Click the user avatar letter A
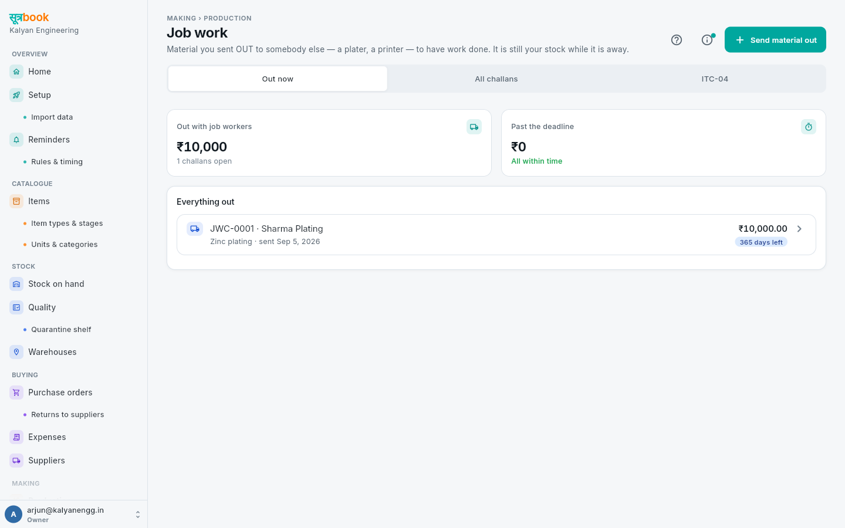The width and height of the screenshot is (845, 528). [x=13, y=515]
